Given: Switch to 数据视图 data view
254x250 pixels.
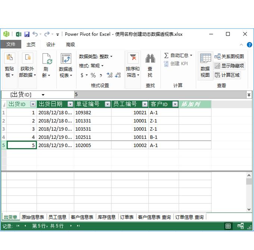Looking at the screenshot, I should [205, 65].
